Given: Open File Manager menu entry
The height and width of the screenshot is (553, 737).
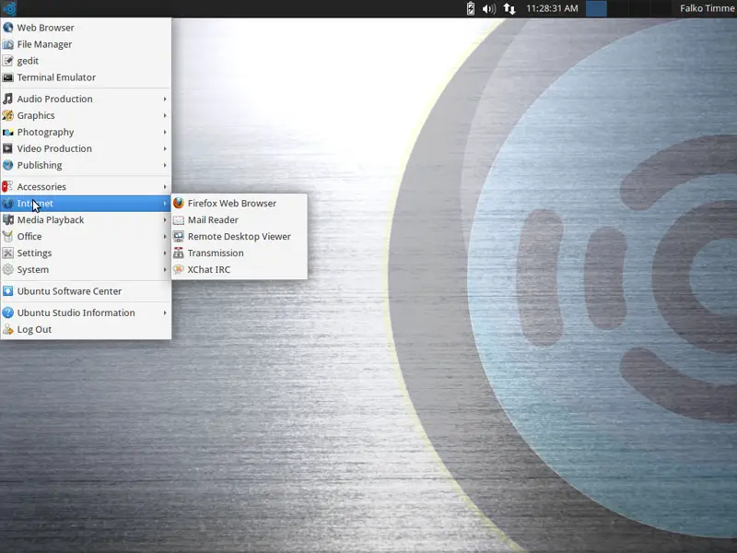Looking at the screenshot, I should (x=86, y=44).
